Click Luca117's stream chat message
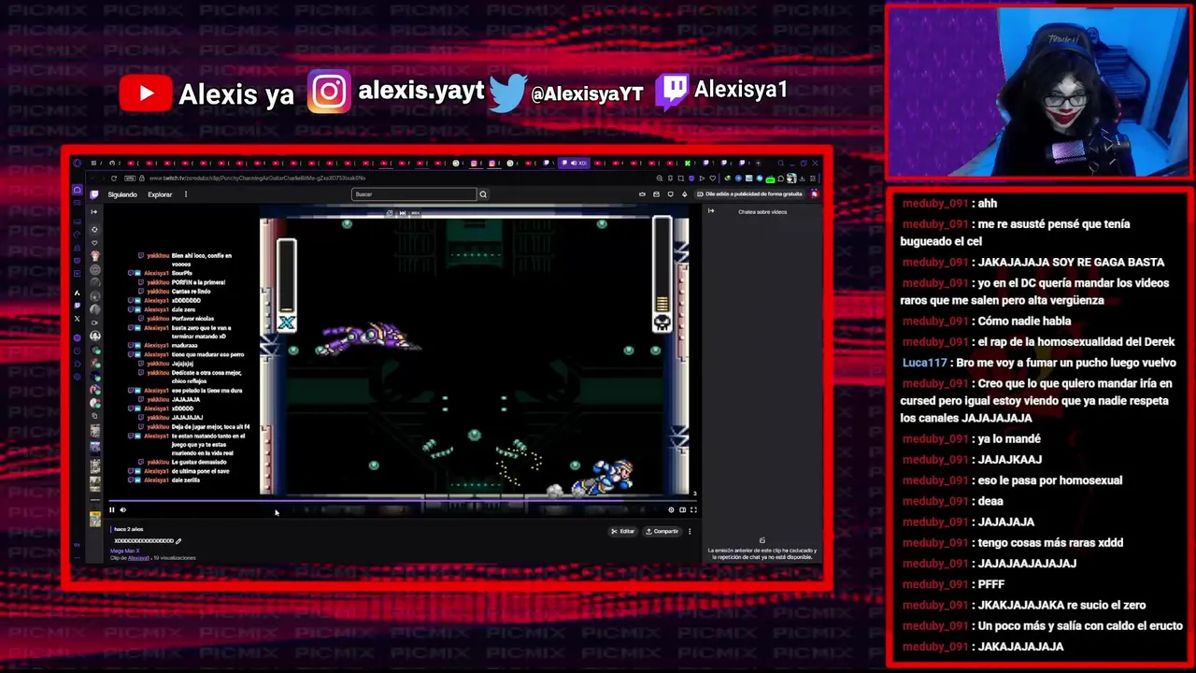The width and height of the screenshot is (1196, 673). tap(1039, 363)
